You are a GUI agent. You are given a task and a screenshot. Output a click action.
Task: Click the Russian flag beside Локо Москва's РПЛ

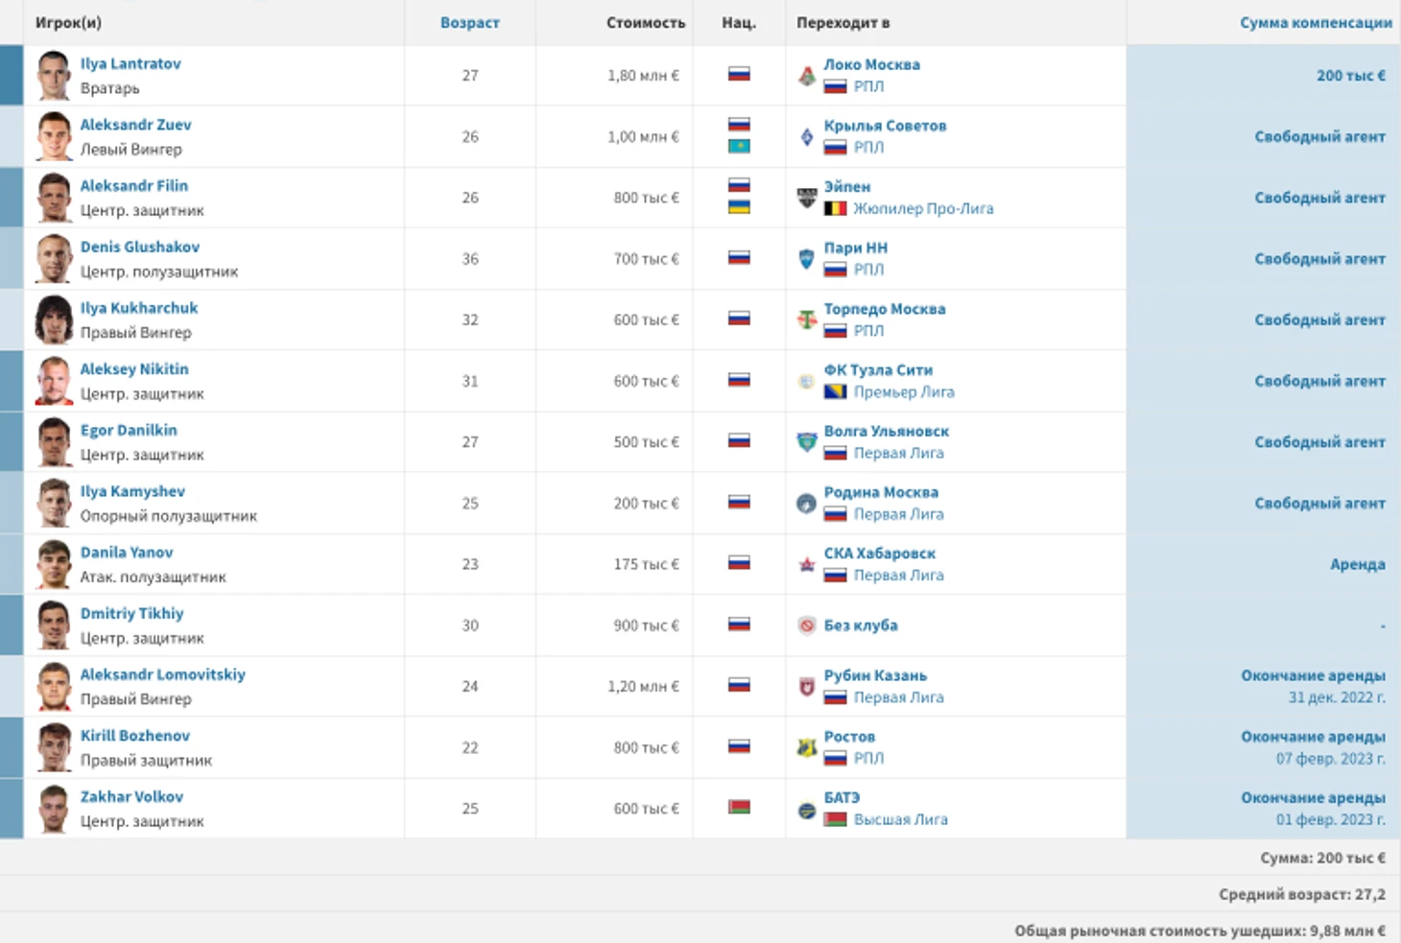[x=836, y=86]
